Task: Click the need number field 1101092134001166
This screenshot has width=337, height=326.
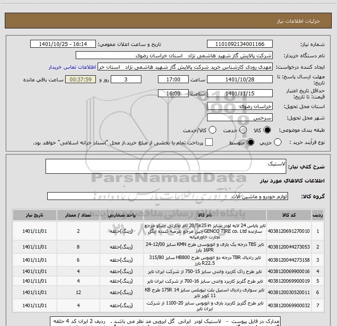Action: tap(240, 44)
